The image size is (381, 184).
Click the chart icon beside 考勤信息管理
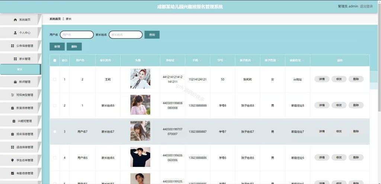click(x=13, y=173)
